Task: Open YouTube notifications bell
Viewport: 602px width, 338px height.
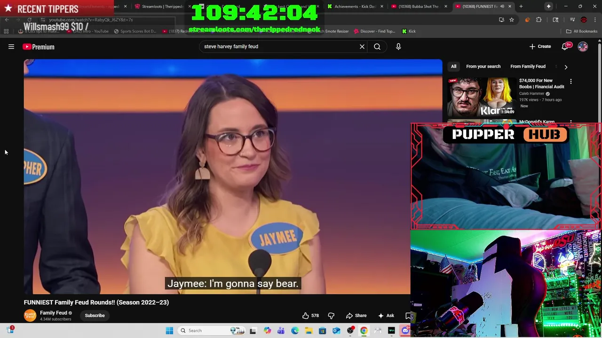Action: coord(565,46)
